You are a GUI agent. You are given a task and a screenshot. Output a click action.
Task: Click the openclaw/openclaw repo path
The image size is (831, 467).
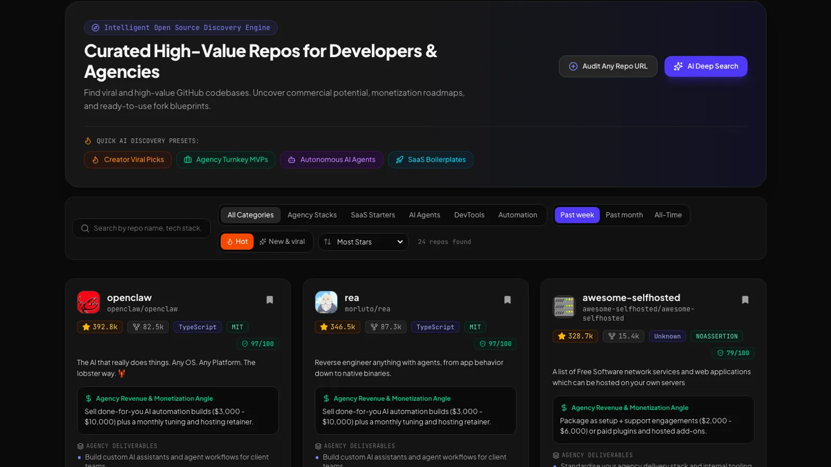tap(142, 309)
